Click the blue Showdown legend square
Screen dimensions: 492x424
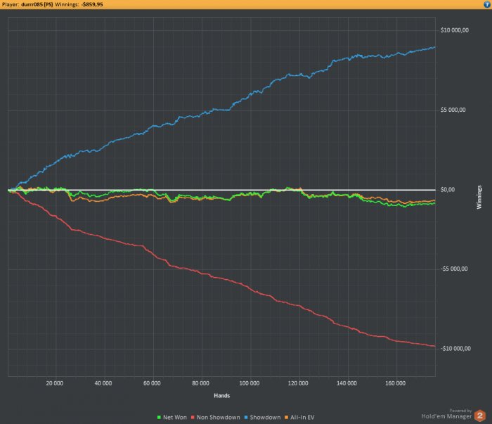[x=246, y=417]
